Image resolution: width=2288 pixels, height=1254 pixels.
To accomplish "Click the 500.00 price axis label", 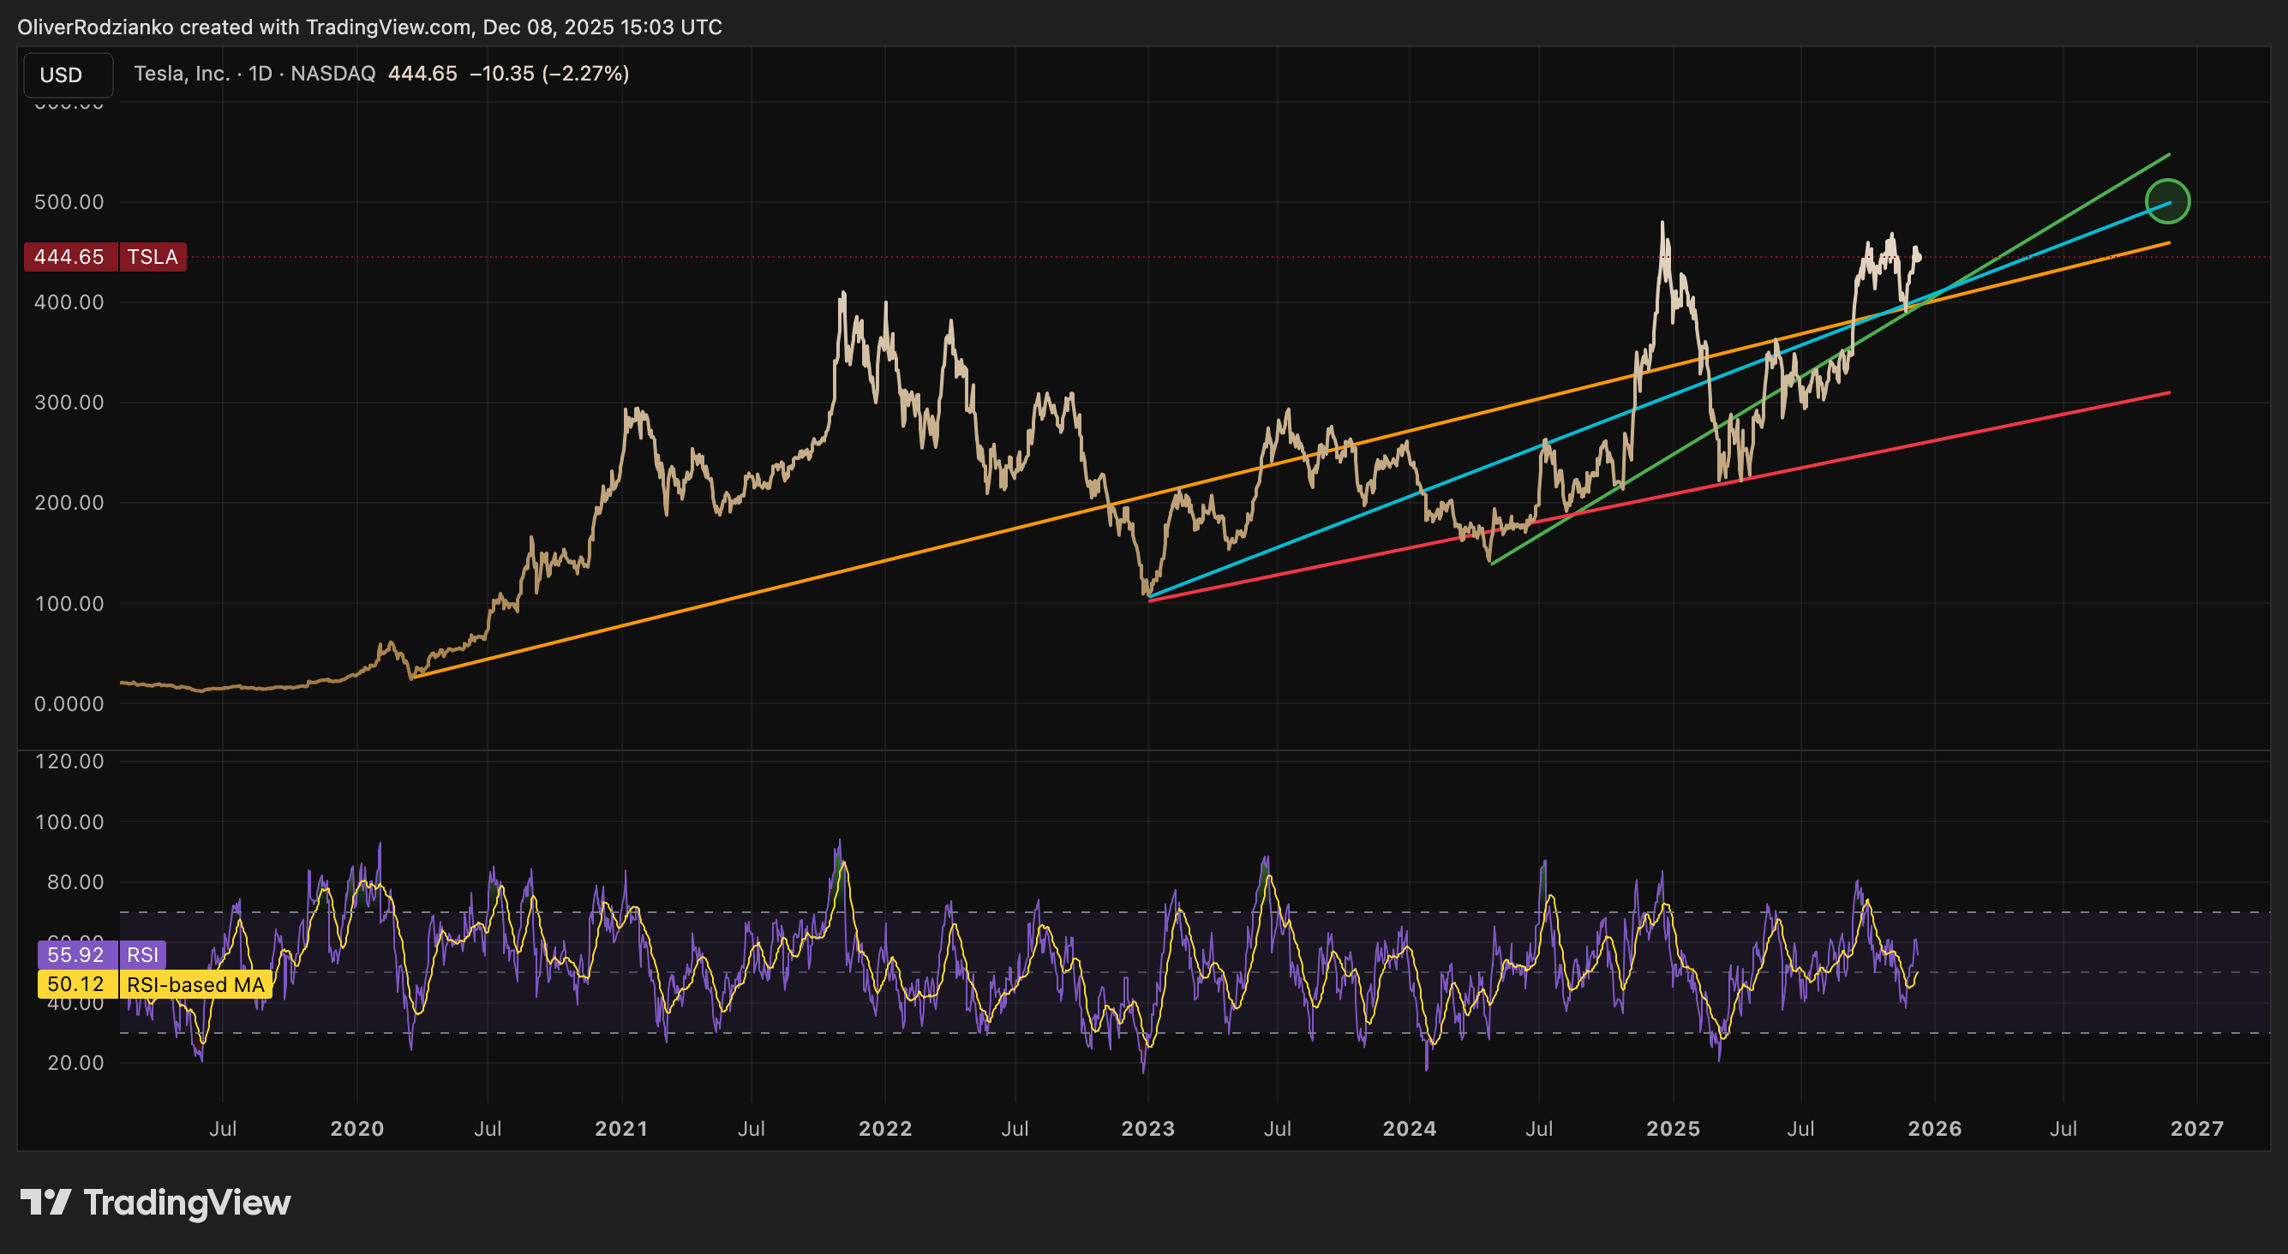I will point(69,201).
